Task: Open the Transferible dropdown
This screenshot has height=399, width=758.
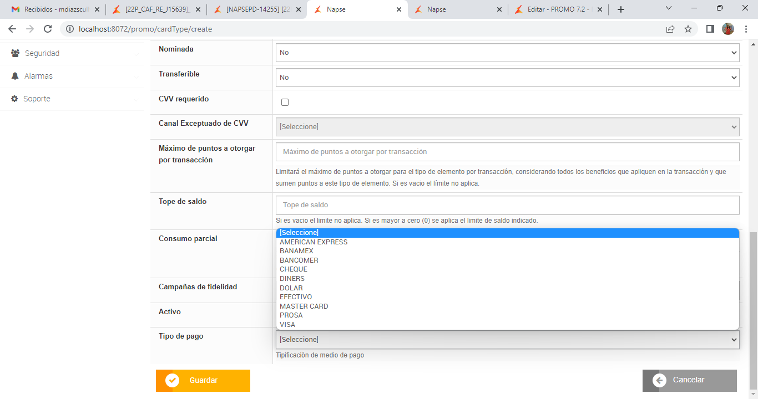Action: coord(507,78)
